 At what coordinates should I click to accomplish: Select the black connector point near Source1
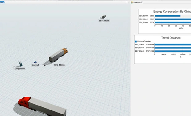pos(45,65)
